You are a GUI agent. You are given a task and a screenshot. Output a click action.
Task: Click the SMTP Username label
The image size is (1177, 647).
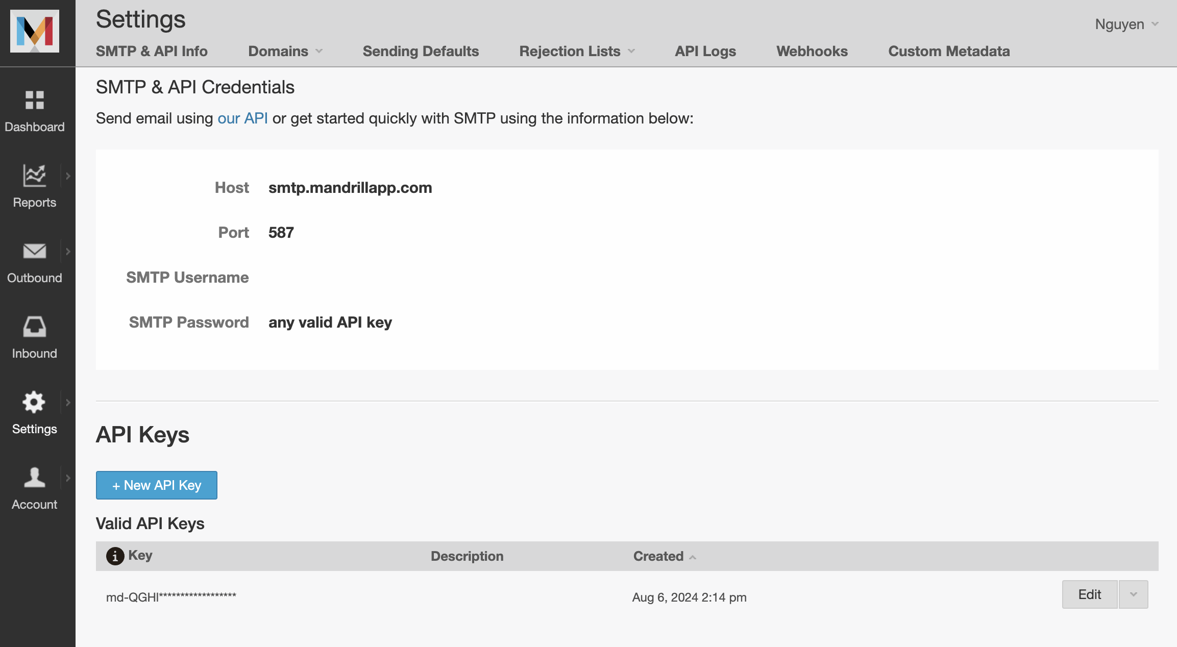click(187, 278)
